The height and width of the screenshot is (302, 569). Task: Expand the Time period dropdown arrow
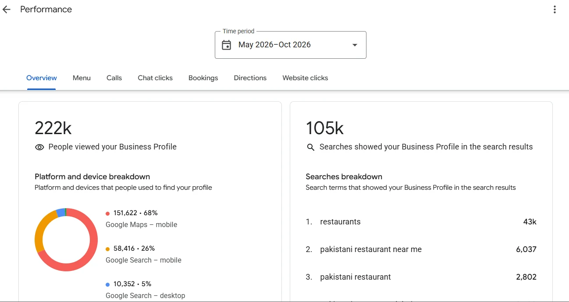click(x=355, y=45)
